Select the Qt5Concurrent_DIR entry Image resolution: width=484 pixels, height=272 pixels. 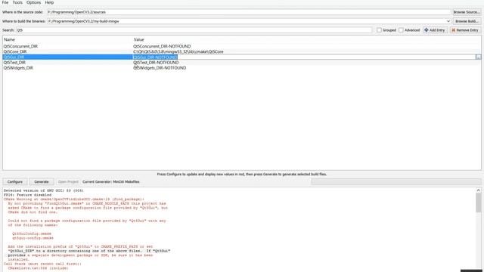click(x=20, y=46)
